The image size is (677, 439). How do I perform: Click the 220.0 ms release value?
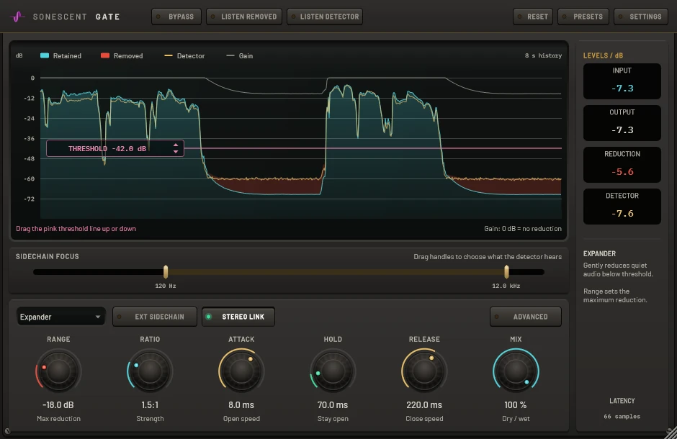click(424, 405)
